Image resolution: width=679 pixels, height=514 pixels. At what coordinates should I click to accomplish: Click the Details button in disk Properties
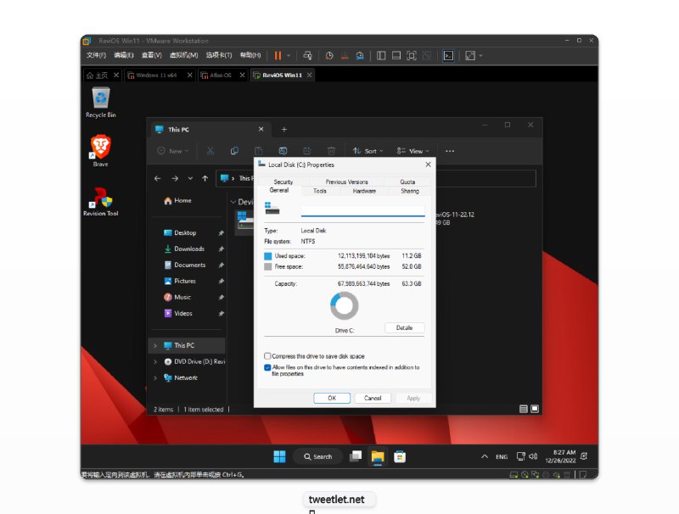(405, 328)
